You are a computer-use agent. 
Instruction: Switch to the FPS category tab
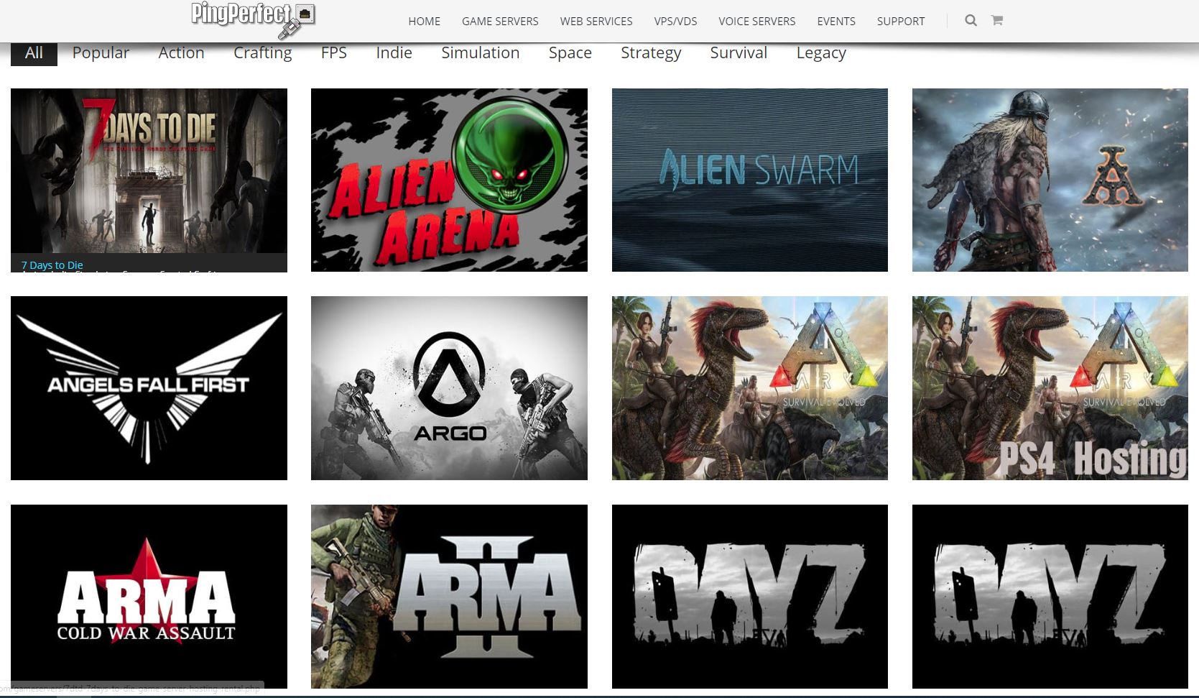(x=333, y=53)
